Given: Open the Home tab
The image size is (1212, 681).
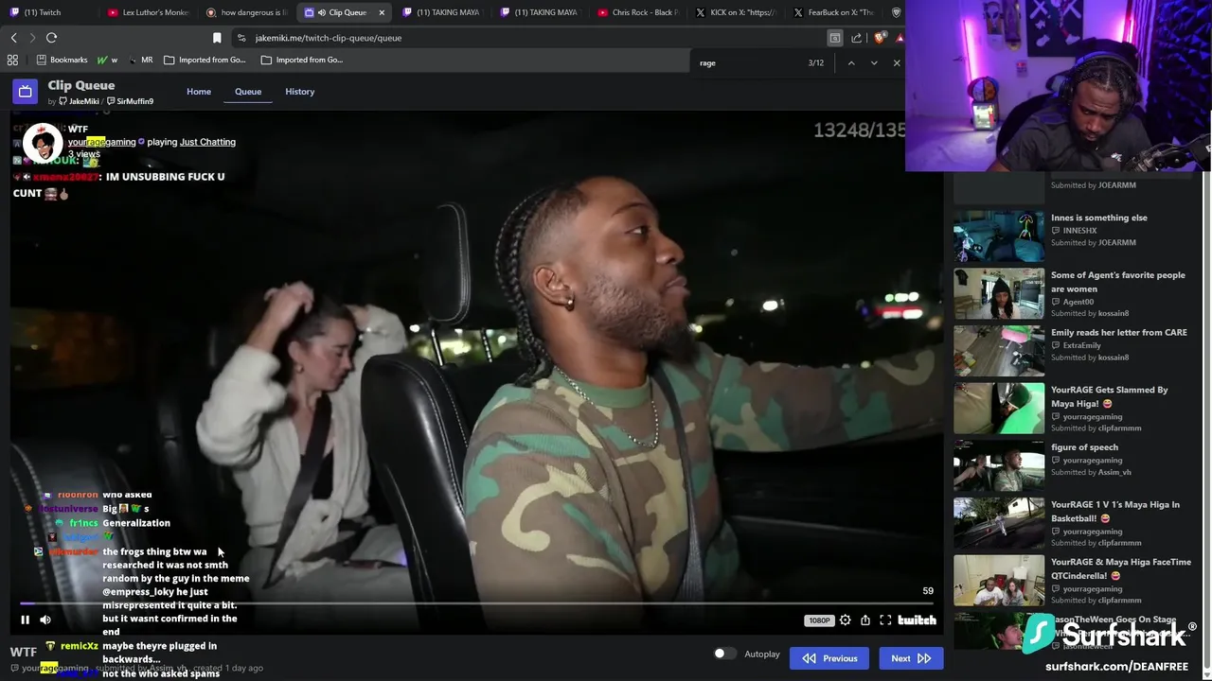Looking at the screenshot, I should pyautogui.click(x=199, y=92).
